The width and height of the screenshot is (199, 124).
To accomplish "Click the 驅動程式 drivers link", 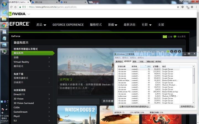I will point(96,25).
